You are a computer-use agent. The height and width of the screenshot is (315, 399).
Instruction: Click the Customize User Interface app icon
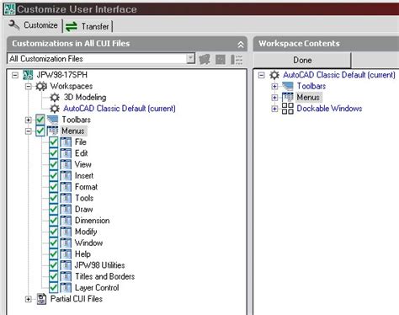[9, 9]
